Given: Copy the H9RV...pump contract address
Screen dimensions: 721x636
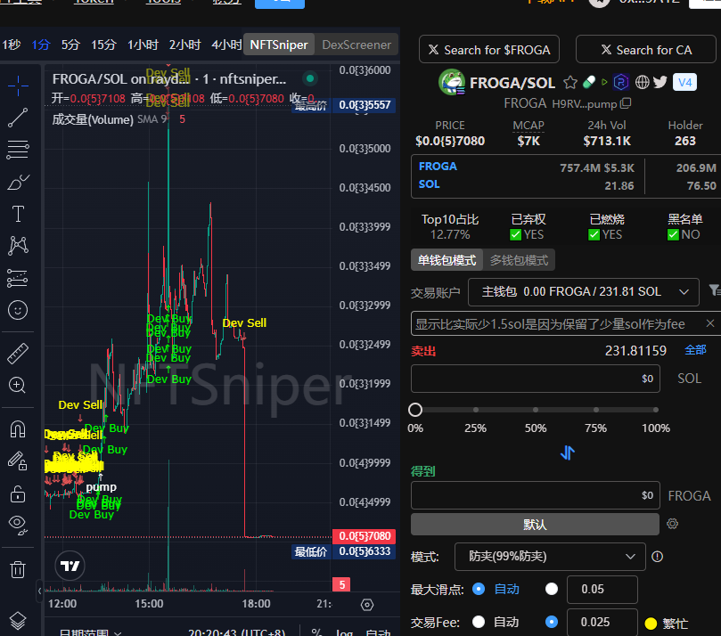Looking at the screenshot, I should [626, 103].
